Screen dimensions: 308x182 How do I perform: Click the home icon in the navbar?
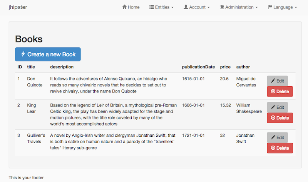coord(124,7)
